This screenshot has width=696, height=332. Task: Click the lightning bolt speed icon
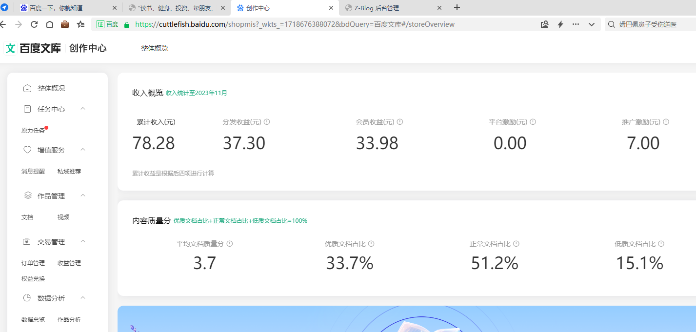(x=560, y=24)
